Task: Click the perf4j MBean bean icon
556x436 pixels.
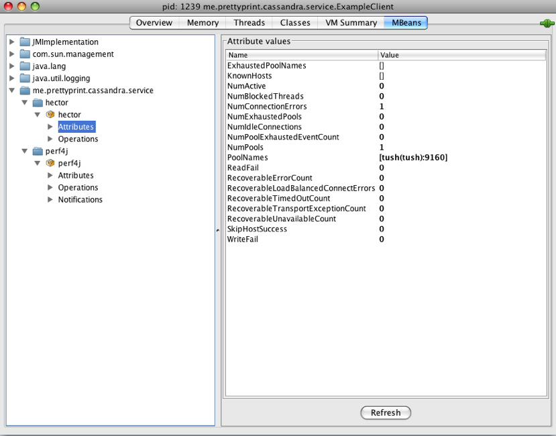Action: point(50,163)
